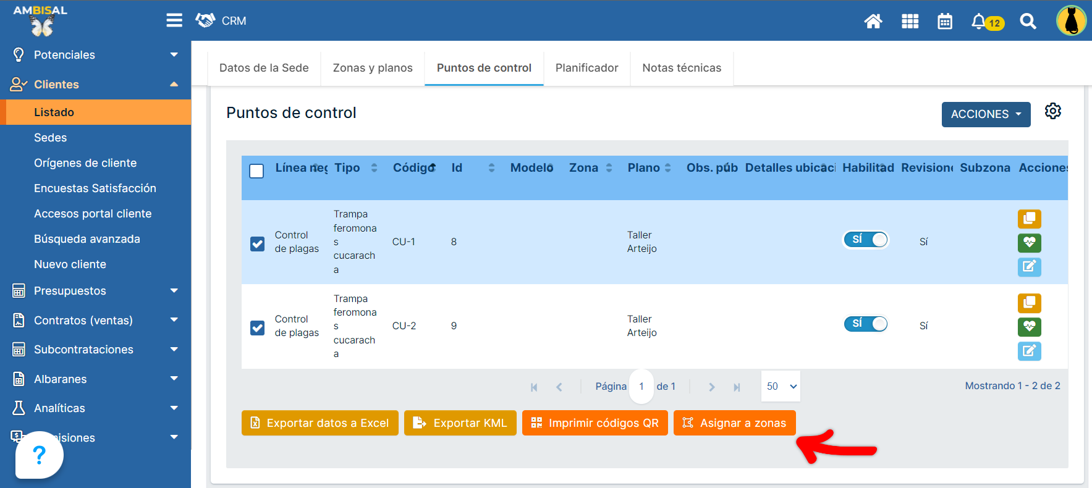1092x488 pixels.
Task: Open the 50 rows-per-page dropdown
Action: [x=781, y=386]
